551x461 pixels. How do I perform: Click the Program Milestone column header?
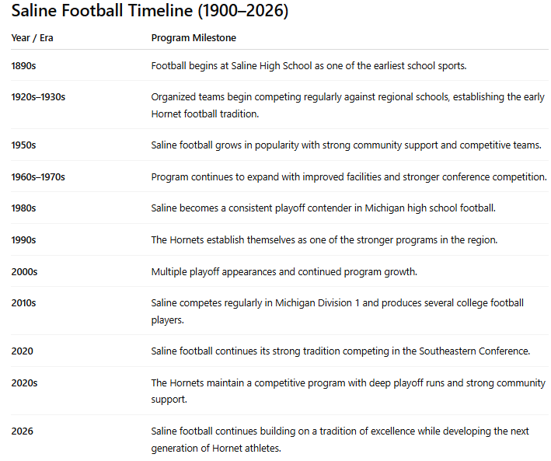pyautogui.click(x=194, y=37)
